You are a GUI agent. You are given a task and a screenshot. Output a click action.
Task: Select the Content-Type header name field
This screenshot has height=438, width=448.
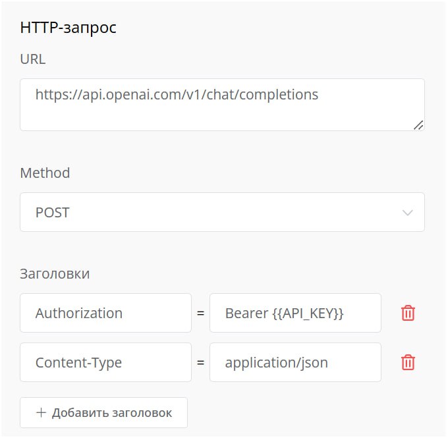(x=105, y=362)
